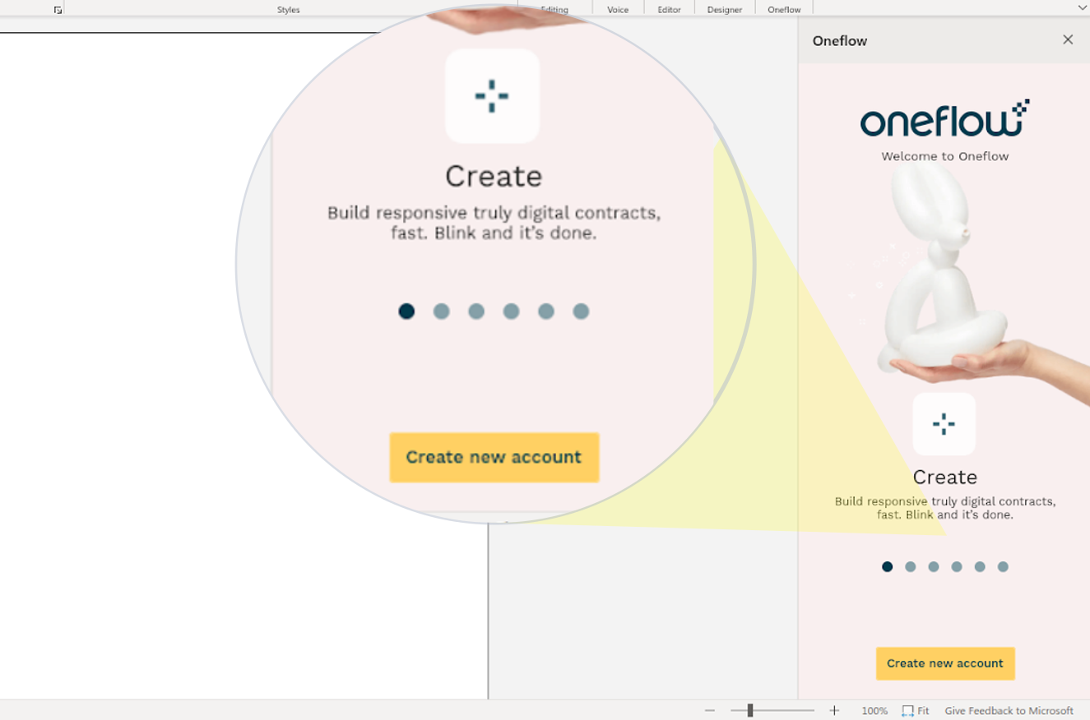Select the first carousel dot in Oneflow pane

coord(887,566)
